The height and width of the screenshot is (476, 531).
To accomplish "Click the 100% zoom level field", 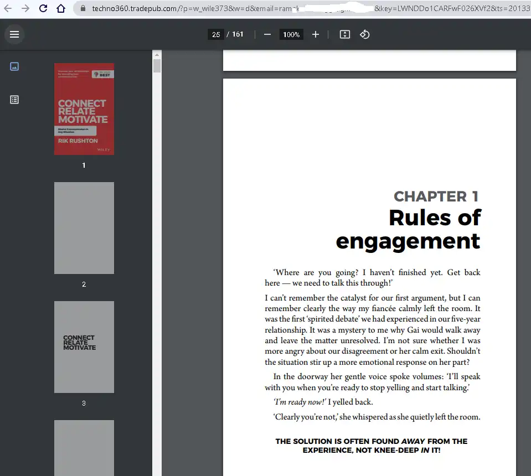I will (x=291, y=34).
